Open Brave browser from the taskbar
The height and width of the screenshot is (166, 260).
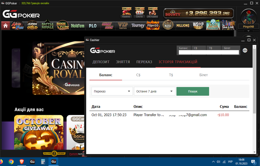(22, 162)
